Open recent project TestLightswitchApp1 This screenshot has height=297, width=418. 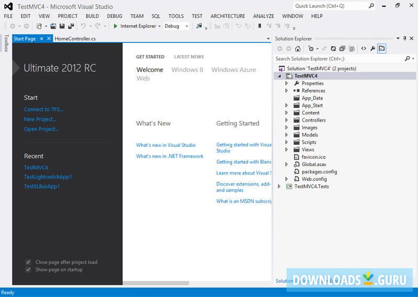(48, 177)
